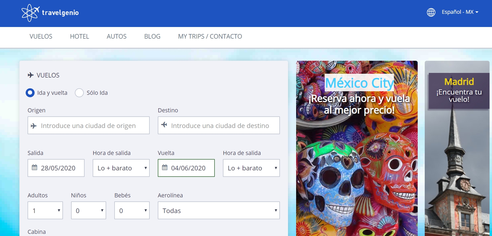492x236 pixels.
Task: Select the Sólo Ida radio button
Action: pyautogui.click(x=79, y=93)
